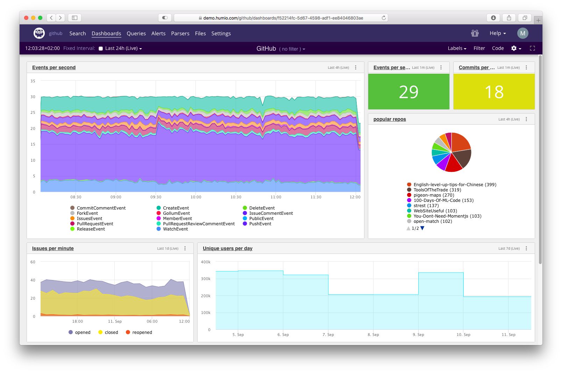Open the Events per second widget title link
Screen dimensions: 562x373
point(54,67)
